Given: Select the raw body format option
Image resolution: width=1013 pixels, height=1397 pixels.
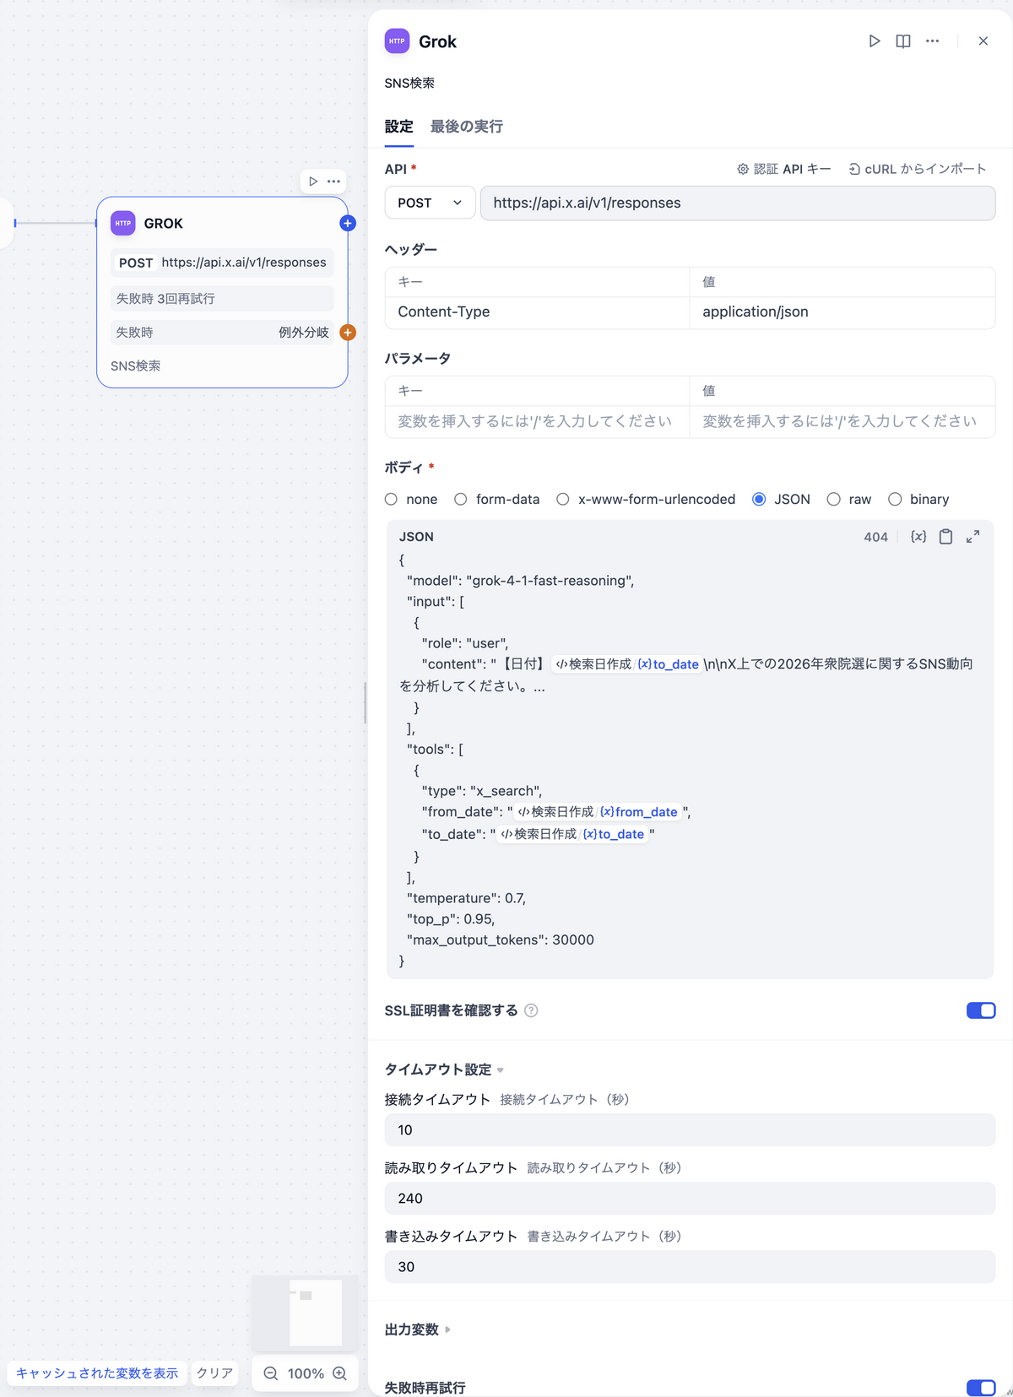Looking at the screenshot, I should click(x=834, y=499).
